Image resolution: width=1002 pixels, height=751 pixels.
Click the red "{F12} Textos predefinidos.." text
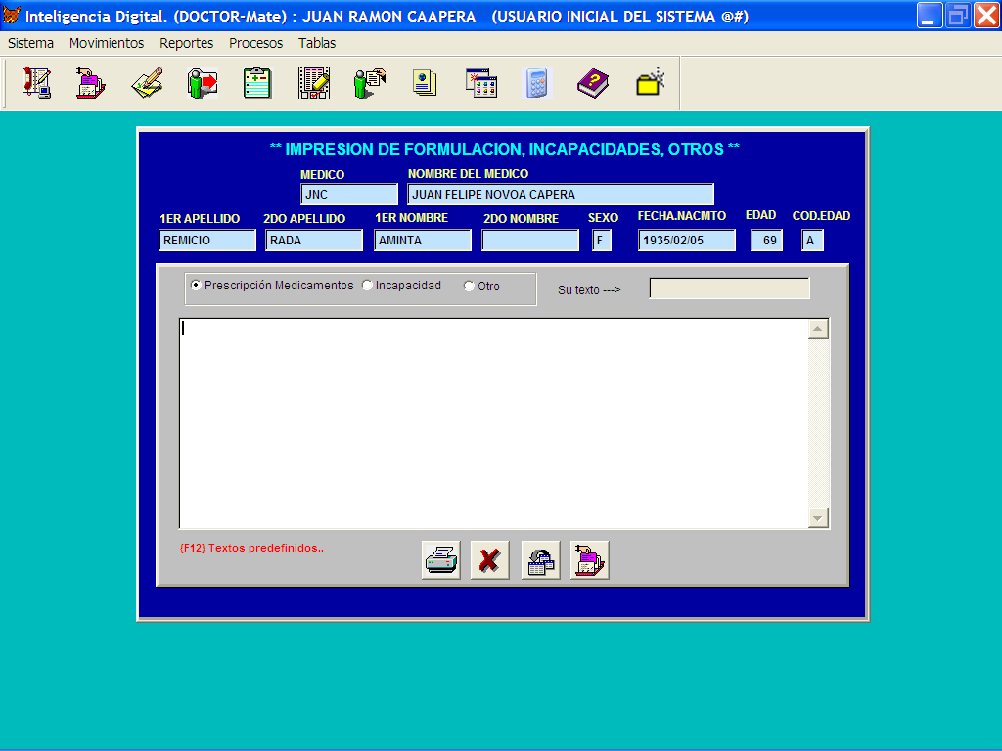coord(251,548)
